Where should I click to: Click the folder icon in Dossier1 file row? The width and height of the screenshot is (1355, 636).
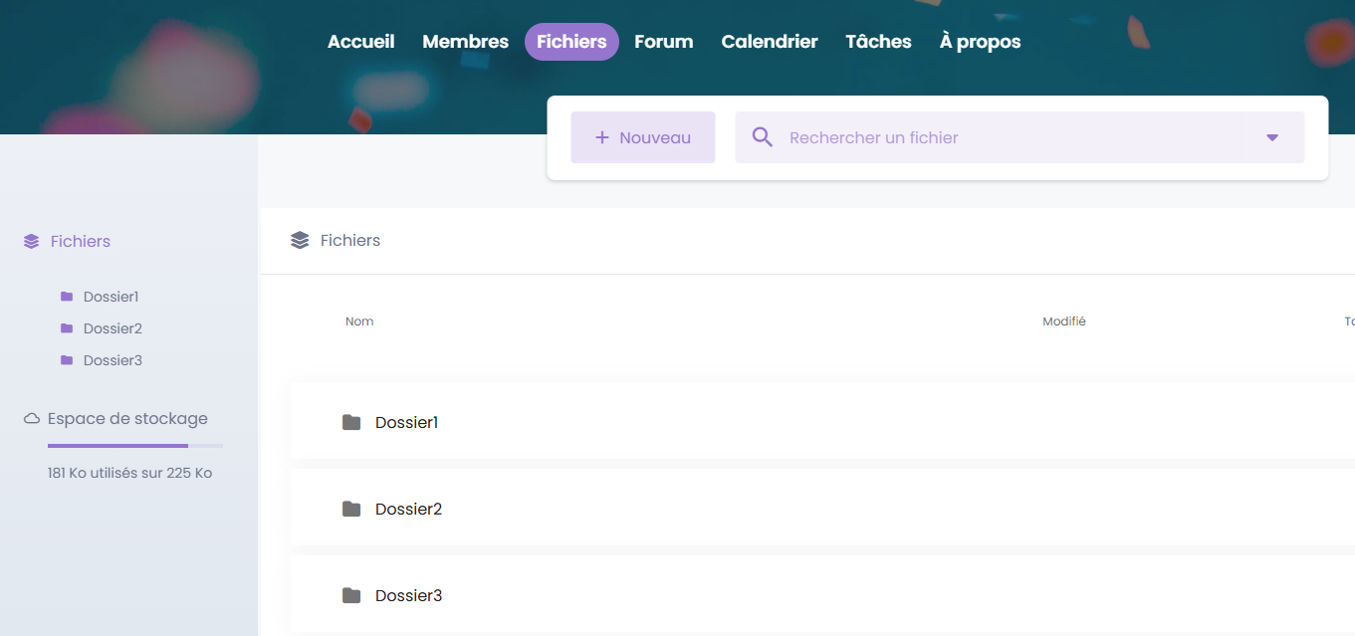click(x=351, y=422)
